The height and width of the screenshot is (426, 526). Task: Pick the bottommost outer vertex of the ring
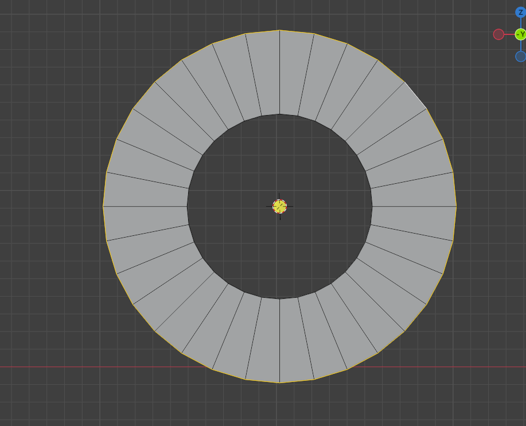click(x=279, y=382)
